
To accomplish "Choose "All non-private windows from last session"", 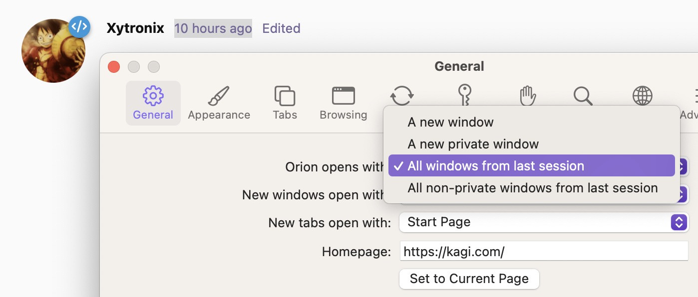I will tap(532, 188).
